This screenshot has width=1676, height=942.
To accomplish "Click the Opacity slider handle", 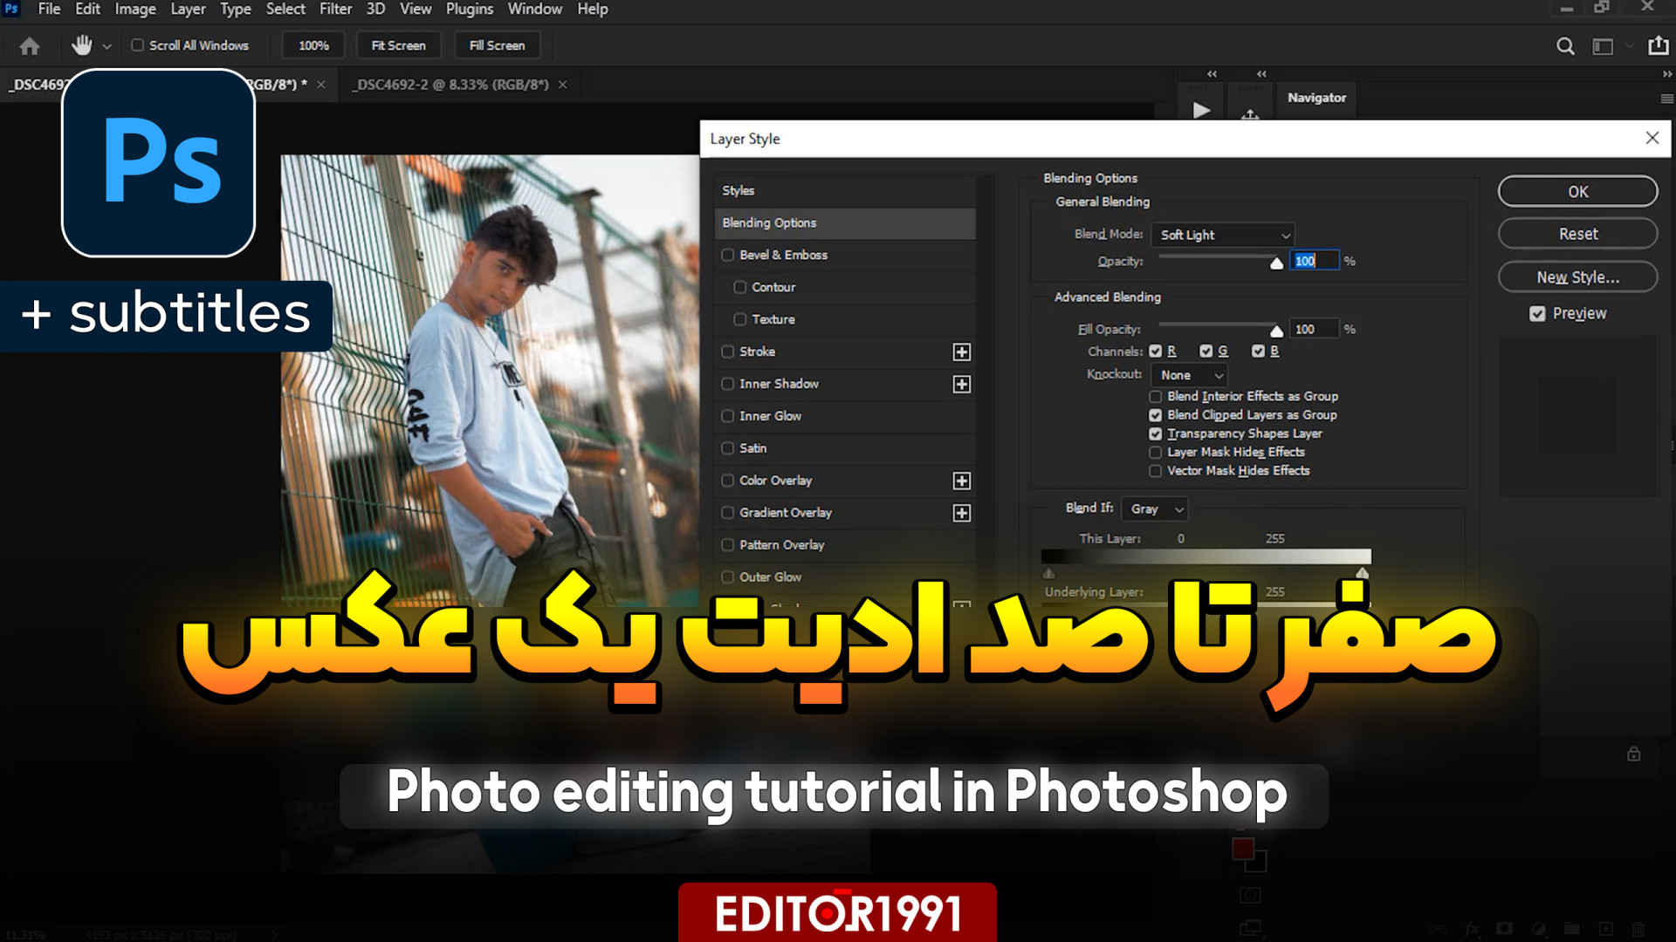I will tap(1276, 263).
